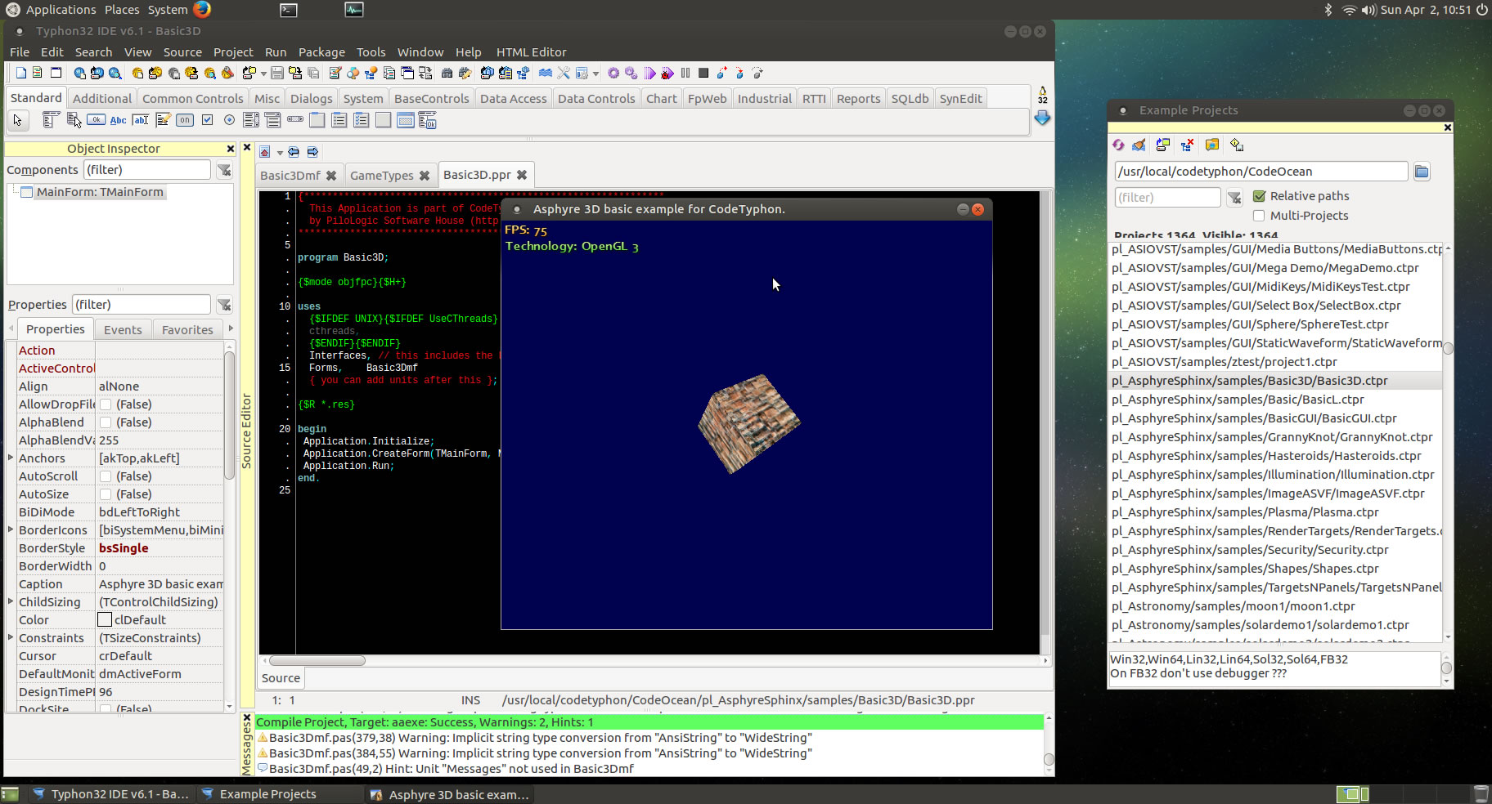Open the Package menu
The image size is (1492, 804).
pos(321,51)
